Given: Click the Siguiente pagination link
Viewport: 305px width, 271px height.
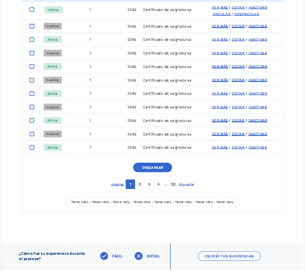Looking at the screenshot, I should coord(186,185).
